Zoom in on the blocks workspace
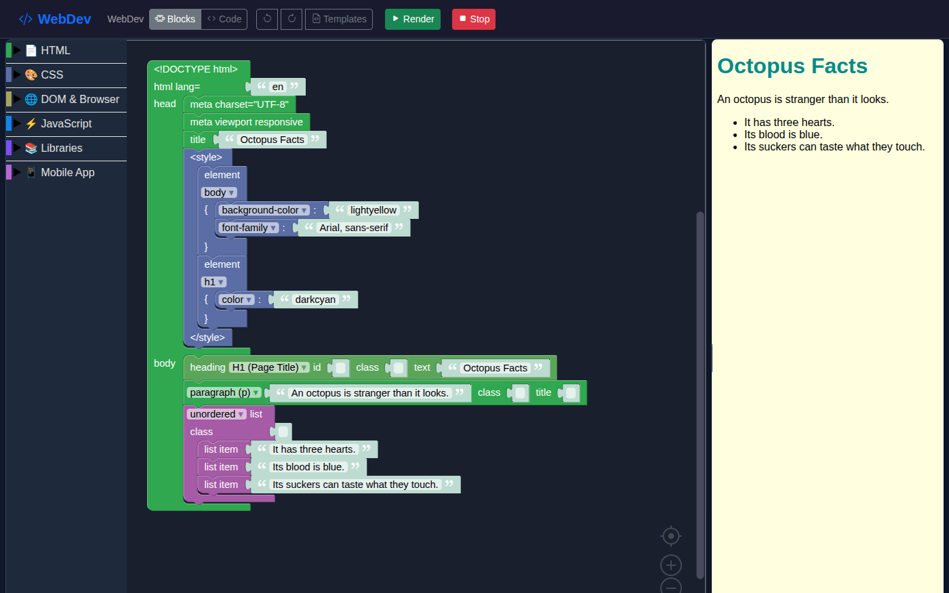The image size is (949, 593). 671,565
